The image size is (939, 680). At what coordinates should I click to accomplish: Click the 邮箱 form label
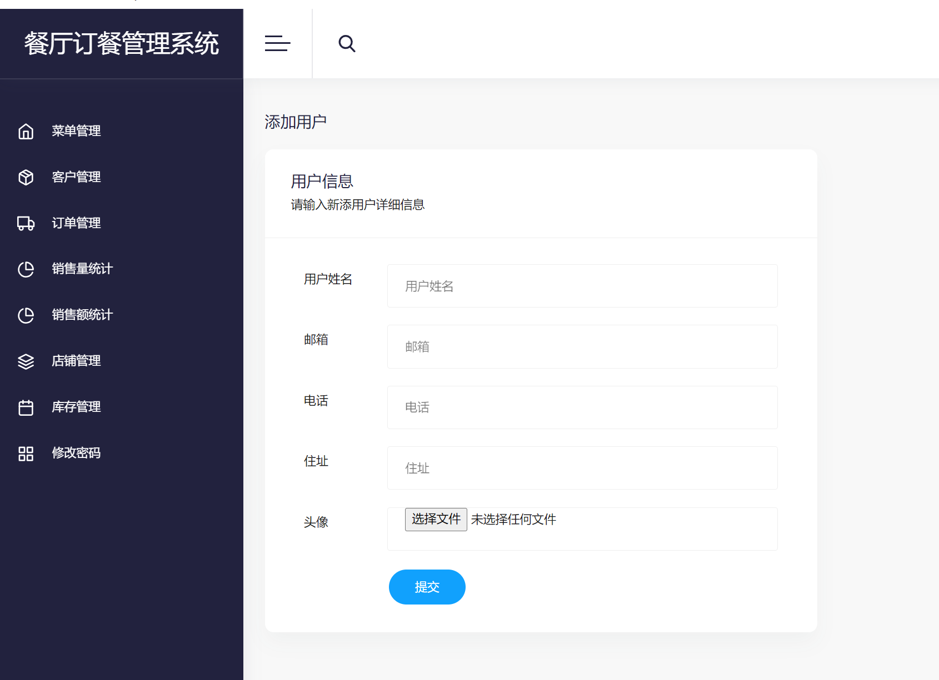point(316,340)
